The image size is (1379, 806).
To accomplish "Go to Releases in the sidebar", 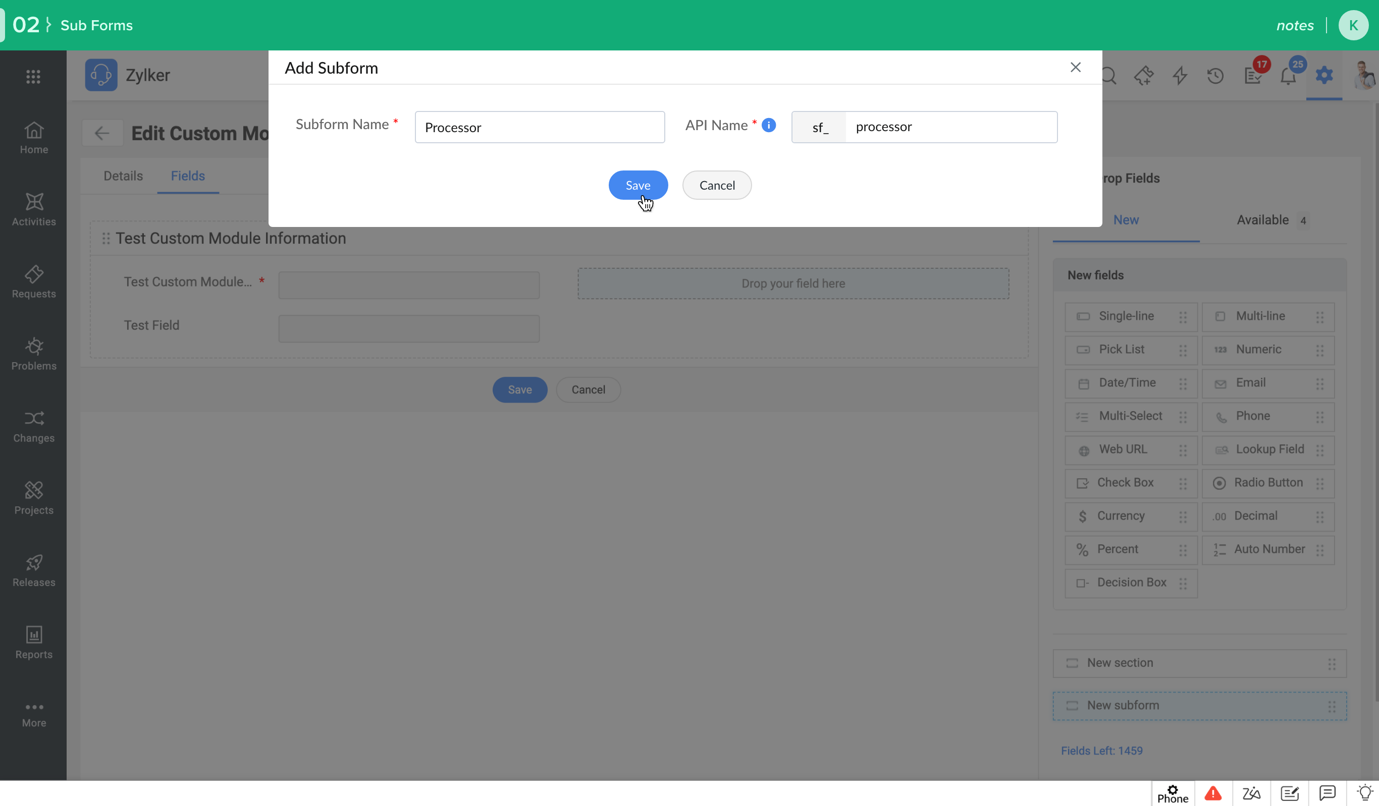I will tap(33, 570).
